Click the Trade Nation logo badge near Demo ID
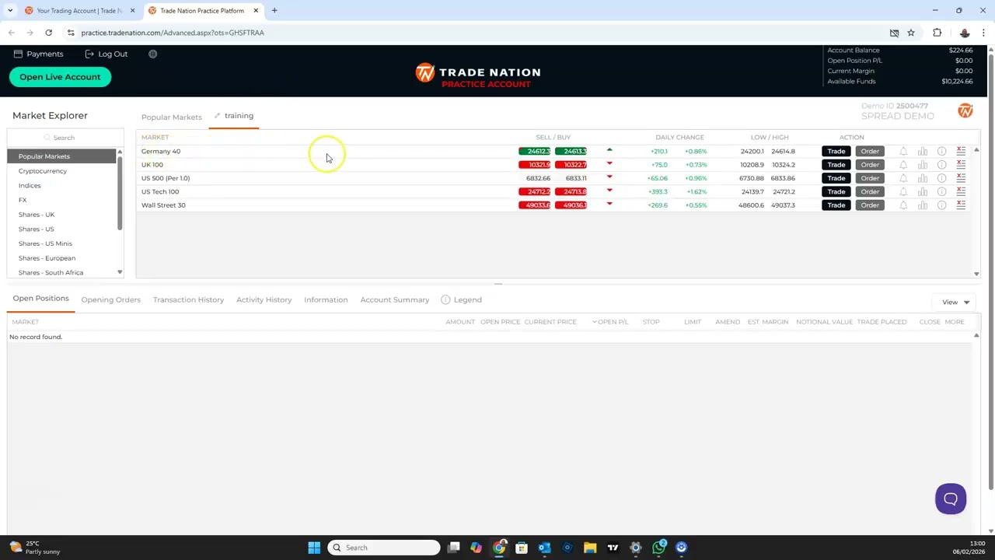 point(965,111)
